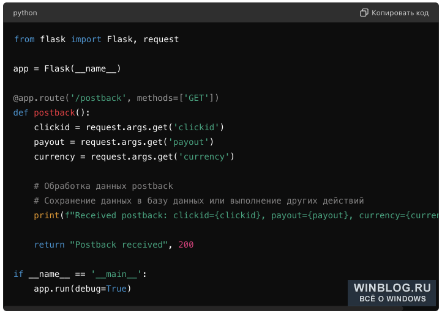Click the python language label
Viewport: 442px width, 313px height.
pos(25,13)
